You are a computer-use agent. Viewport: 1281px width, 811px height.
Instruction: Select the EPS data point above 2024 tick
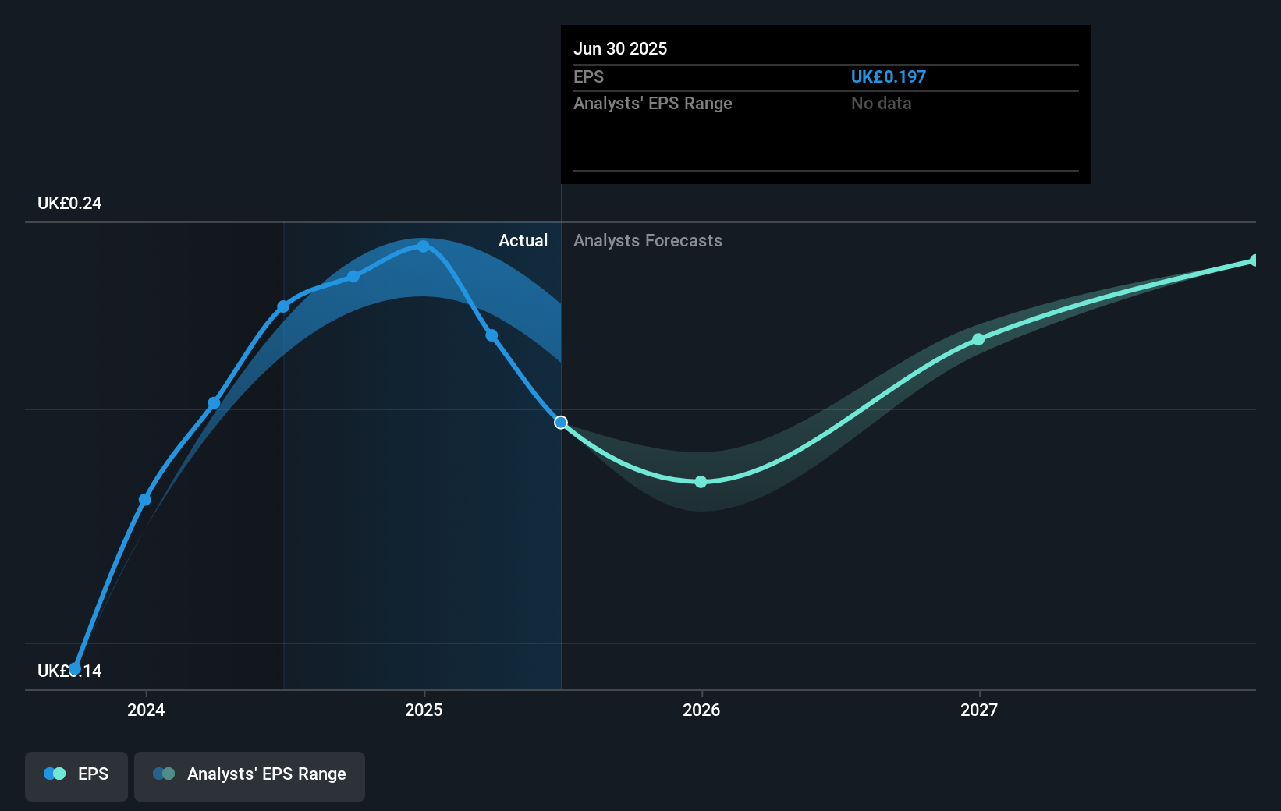pos(145,500)
